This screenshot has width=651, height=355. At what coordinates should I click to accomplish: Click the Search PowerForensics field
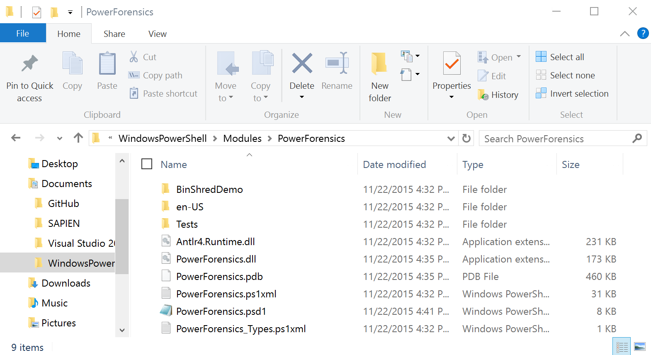click(556, 139)
